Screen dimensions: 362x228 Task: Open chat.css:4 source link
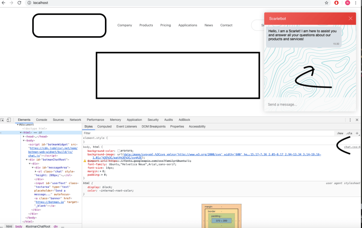point(352,147)
